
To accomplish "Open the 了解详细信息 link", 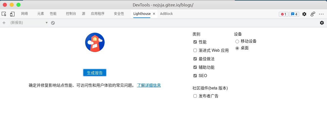I will tap(149, 85).
